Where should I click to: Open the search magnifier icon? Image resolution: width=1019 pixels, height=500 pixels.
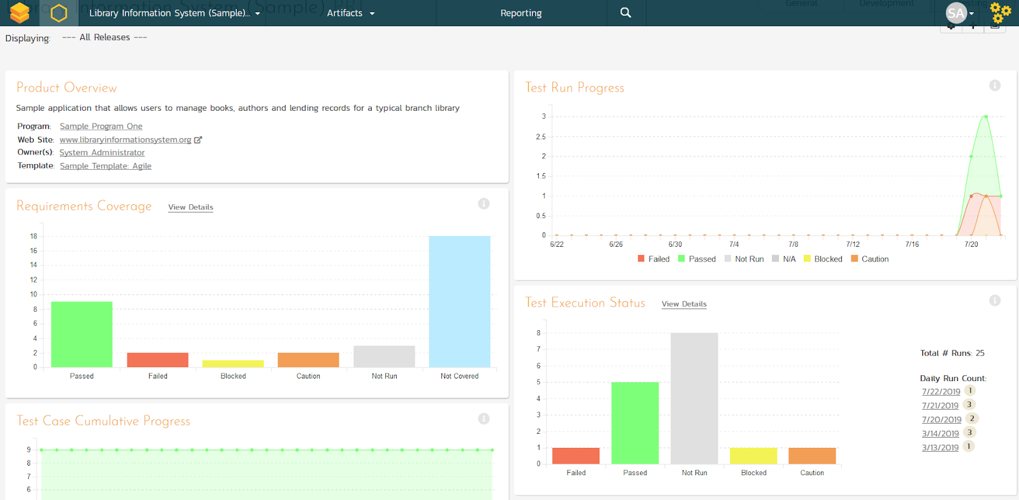(x=625, y=13)
